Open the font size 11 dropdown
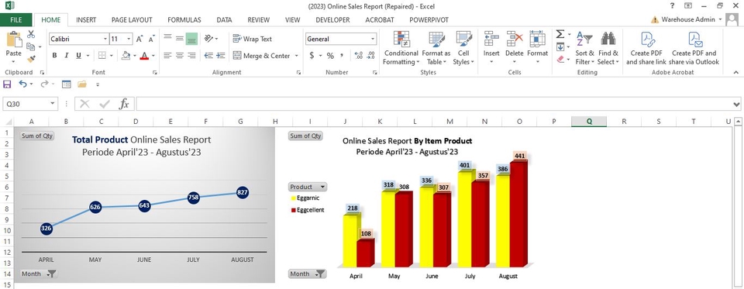Image resolution: width=744 pixels, height=289 pixels. pyautogui.click(x=129, y=39)
